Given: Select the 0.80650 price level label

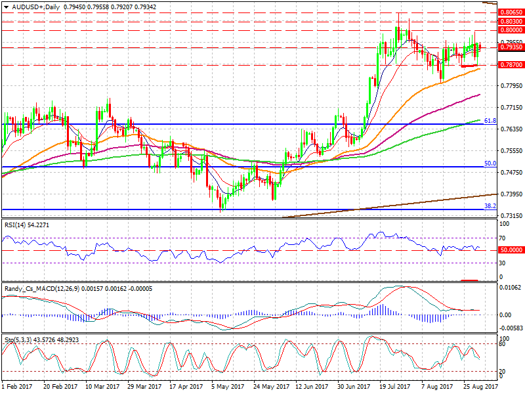Looking at the screenshot, I should 511,12.
